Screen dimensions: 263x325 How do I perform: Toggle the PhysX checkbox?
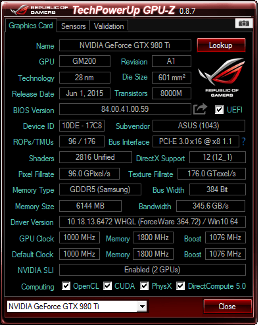(x=144, y=286)
